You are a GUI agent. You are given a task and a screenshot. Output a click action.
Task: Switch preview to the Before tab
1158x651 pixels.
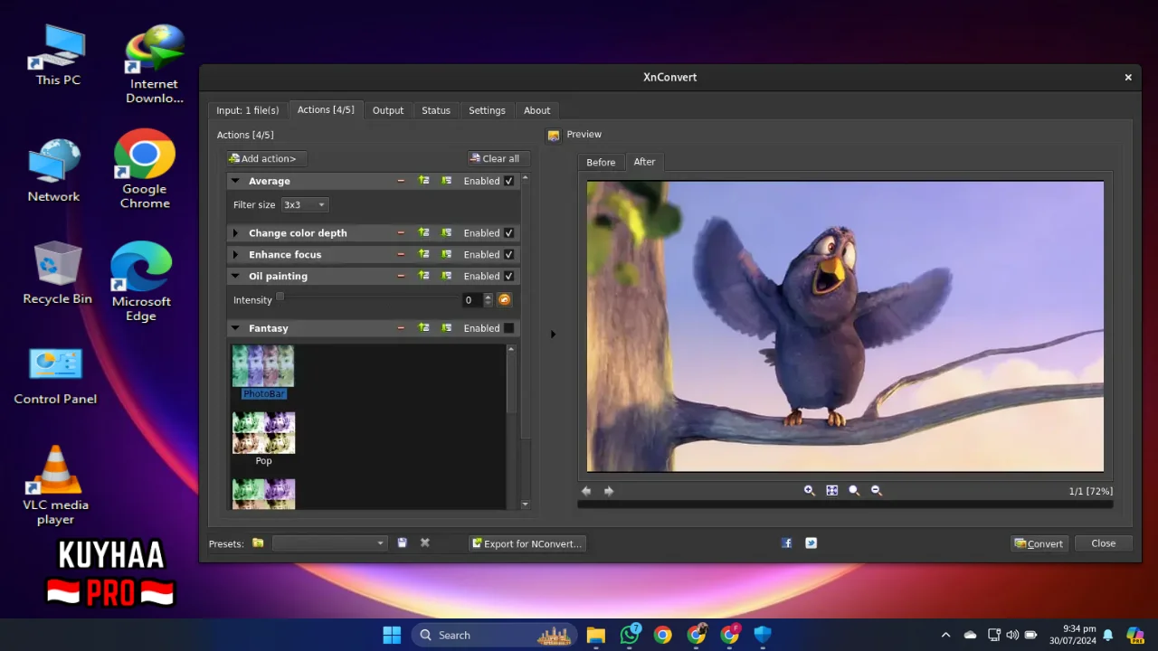[601, 162]
